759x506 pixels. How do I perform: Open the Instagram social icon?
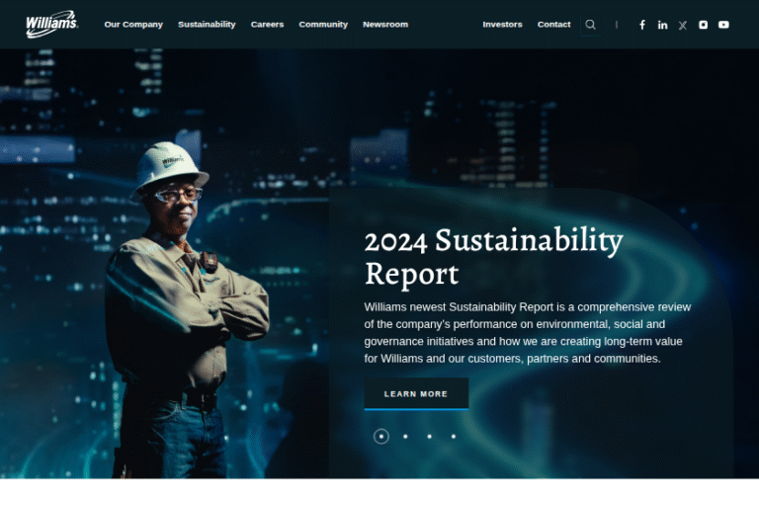(x=703, y=25)
